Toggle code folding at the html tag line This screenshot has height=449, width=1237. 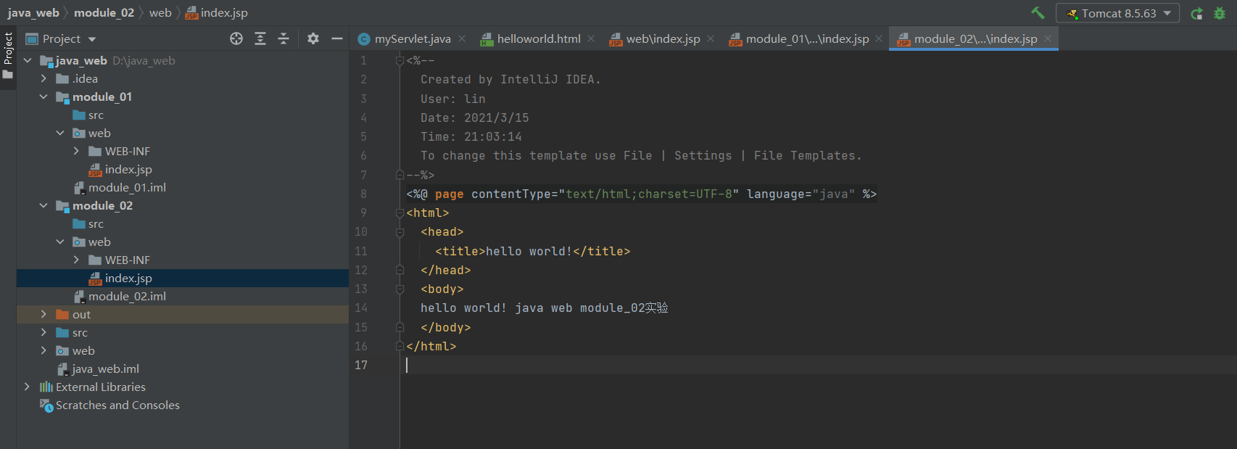pyautogui.click(x=400, y=213)
